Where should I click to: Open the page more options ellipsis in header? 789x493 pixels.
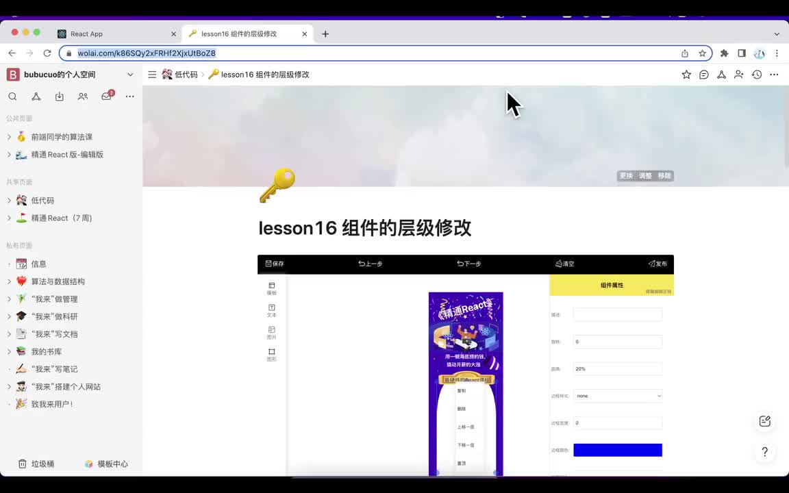click(775, 75)
